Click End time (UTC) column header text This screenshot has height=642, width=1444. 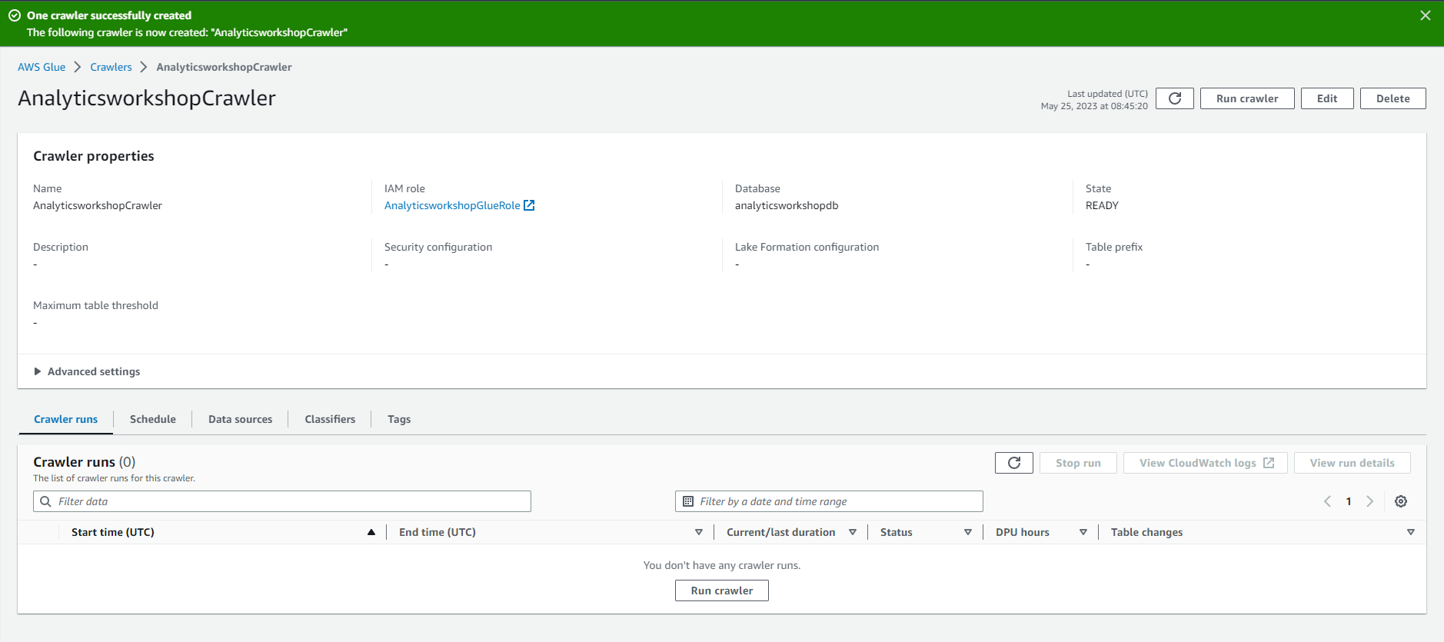coord(438,532)
